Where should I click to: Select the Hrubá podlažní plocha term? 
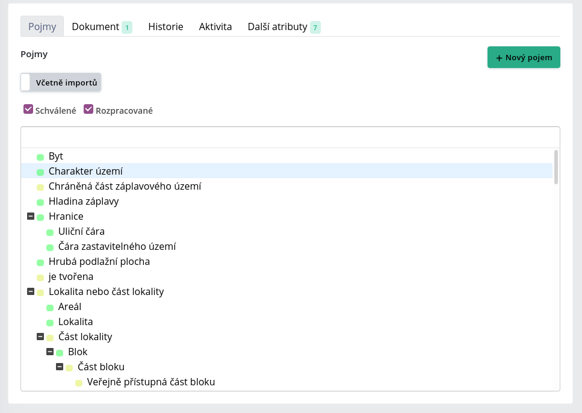[x=99, y=261]
